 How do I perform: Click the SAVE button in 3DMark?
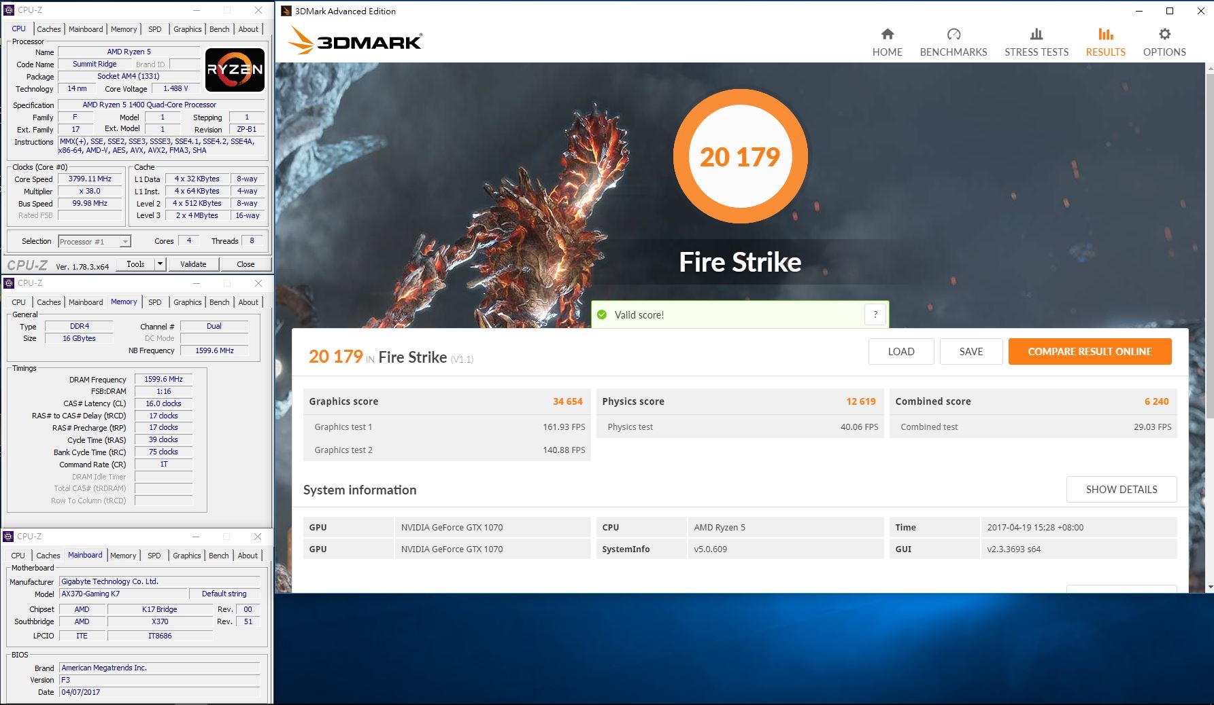click(x=971, y=351)
